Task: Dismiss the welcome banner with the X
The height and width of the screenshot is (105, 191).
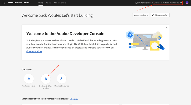Action: point(167,28)
